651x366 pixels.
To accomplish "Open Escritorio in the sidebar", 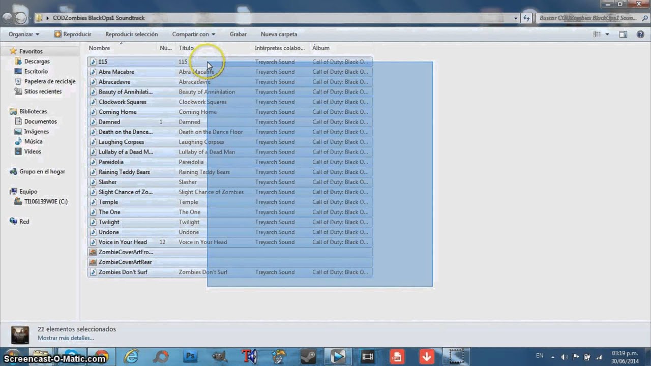I will click(36, 72).
